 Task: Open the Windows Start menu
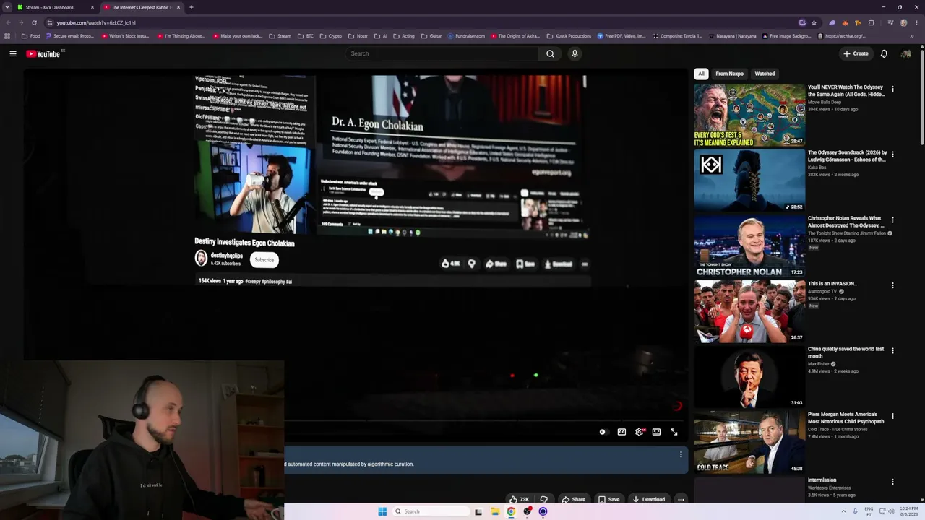(x=382, y=511)
